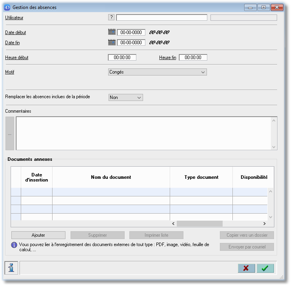Click the blue information icon button at bottom

(11, 268)
